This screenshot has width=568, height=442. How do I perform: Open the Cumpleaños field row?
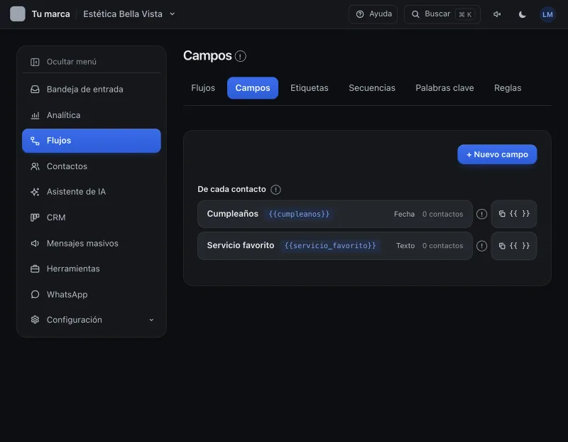[x=334, y=214]
